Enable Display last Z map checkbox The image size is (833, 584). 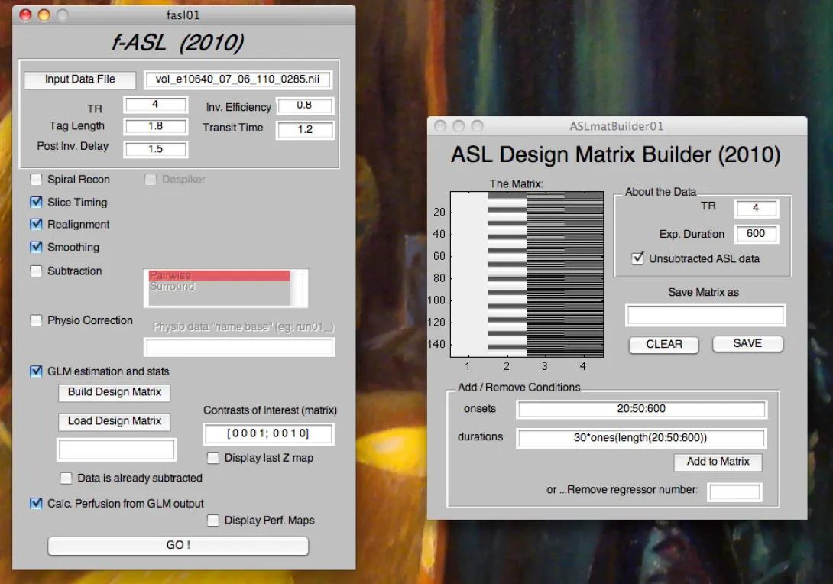pos(213,458)
